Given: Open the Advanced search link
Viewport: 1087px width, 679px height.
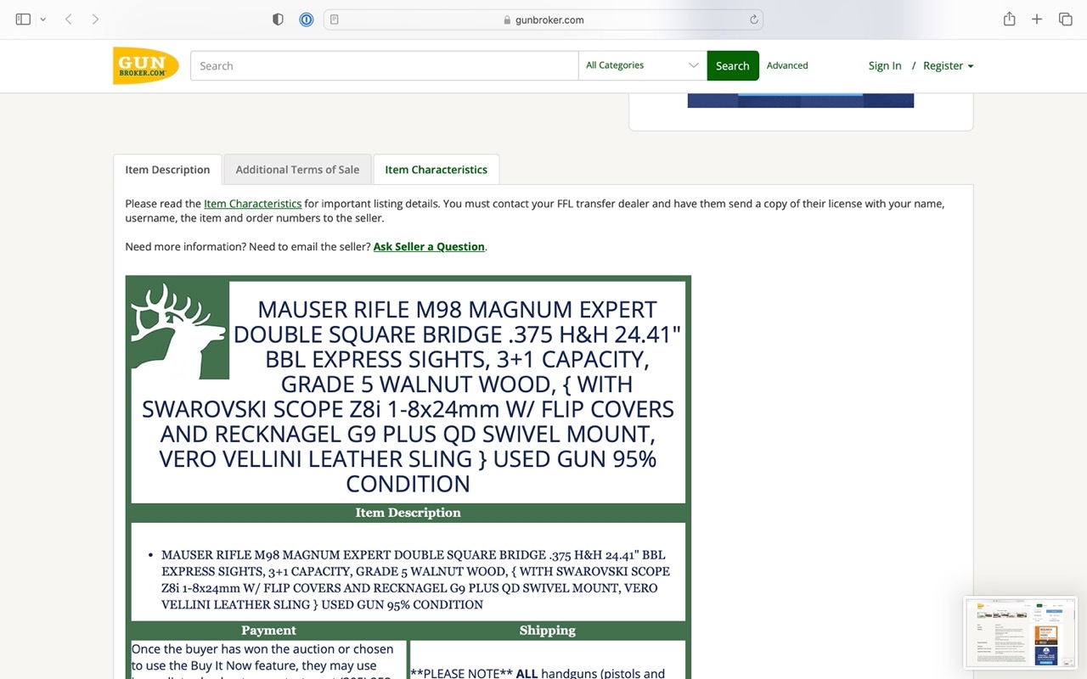Looking at the screenshot, I should click(787, 65).
